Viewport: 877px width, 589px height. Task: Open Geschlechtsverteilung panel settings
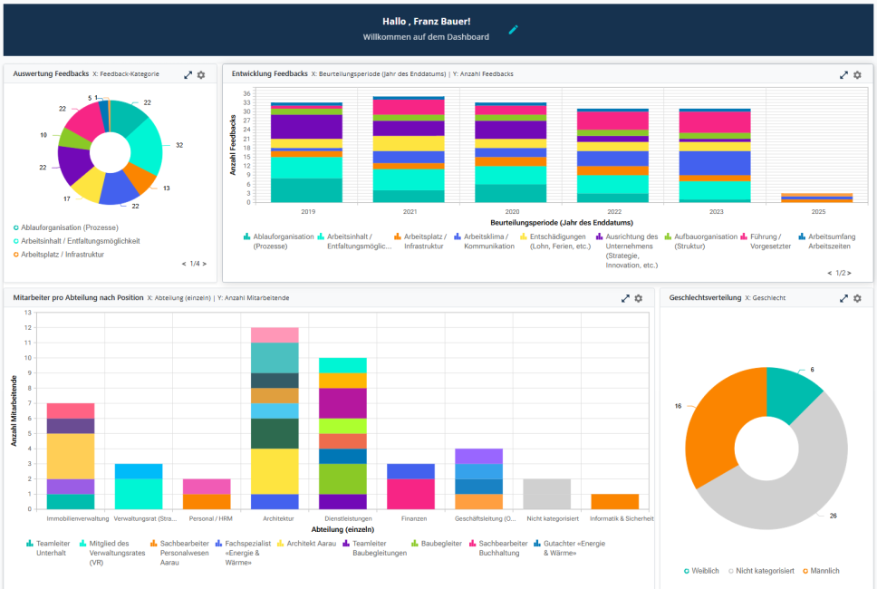pos(857,297)
